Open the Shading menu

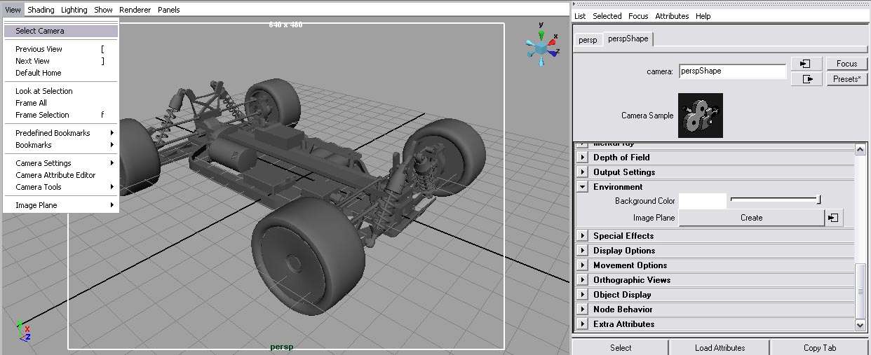(x=41, y=10)
